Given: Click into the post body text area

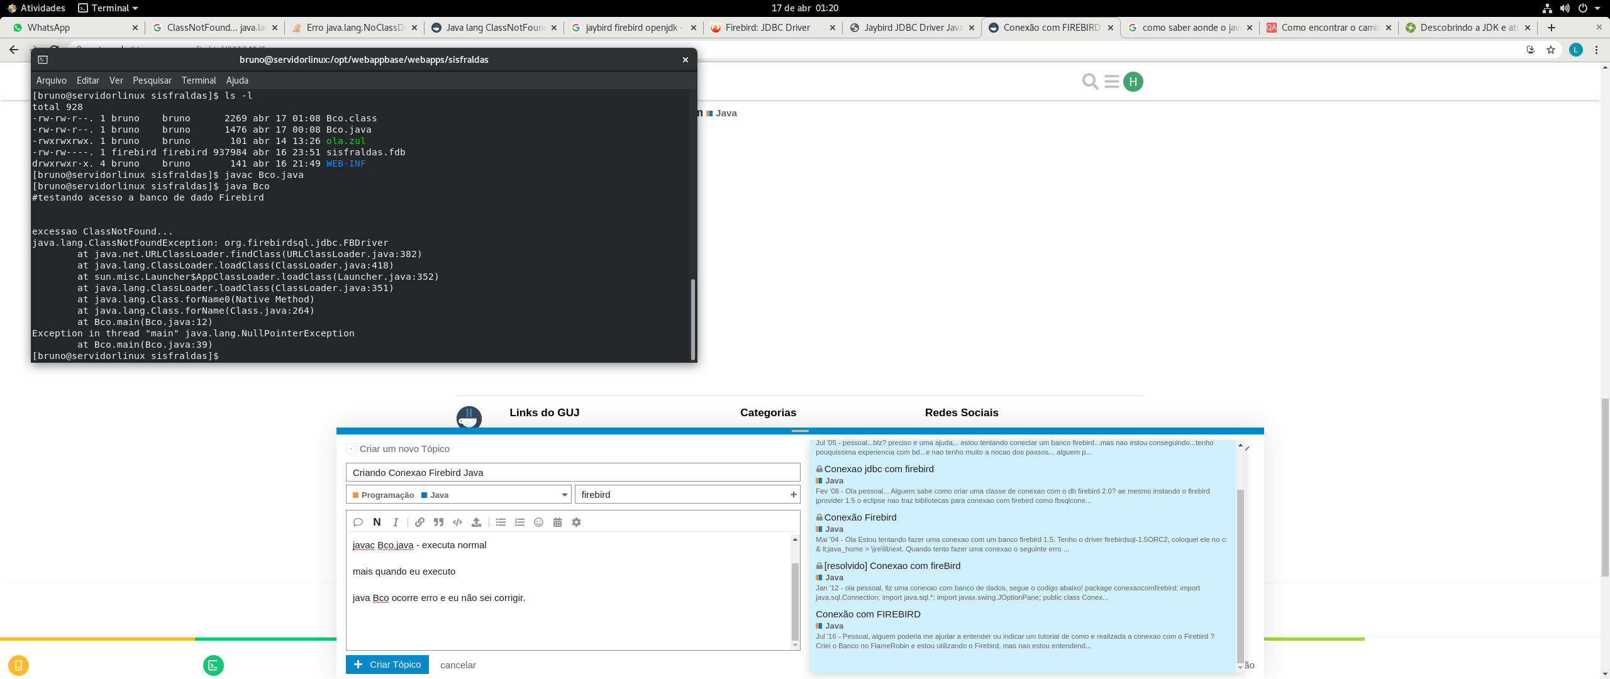Looking at the screenshot, I should point(569,591).
